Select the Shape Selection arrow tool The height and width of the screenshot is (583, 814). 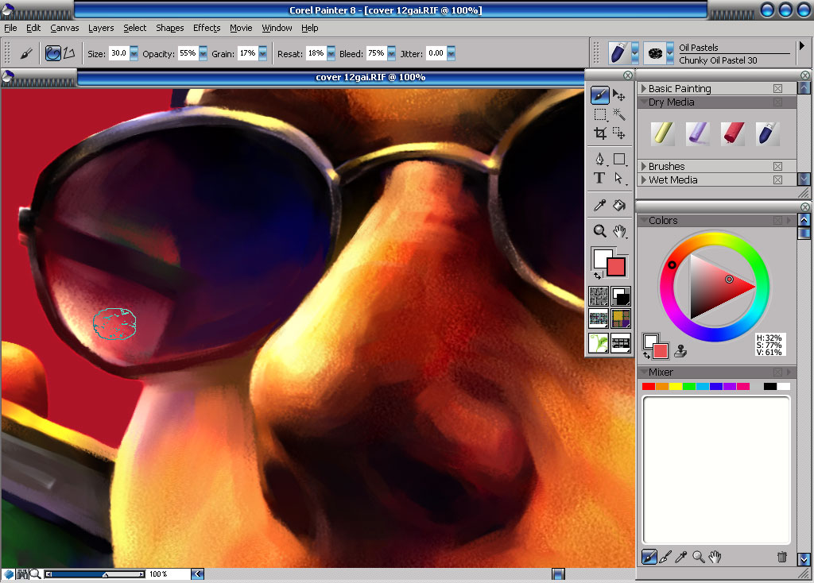[x=618, y=178]
